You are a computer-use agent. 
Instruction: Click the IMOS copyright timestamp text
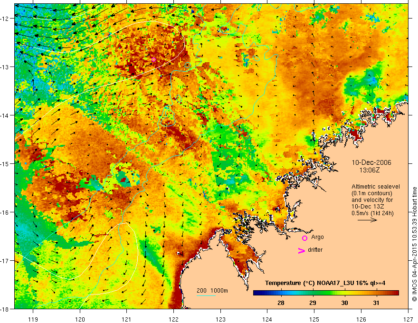click(x=414, y=244)
